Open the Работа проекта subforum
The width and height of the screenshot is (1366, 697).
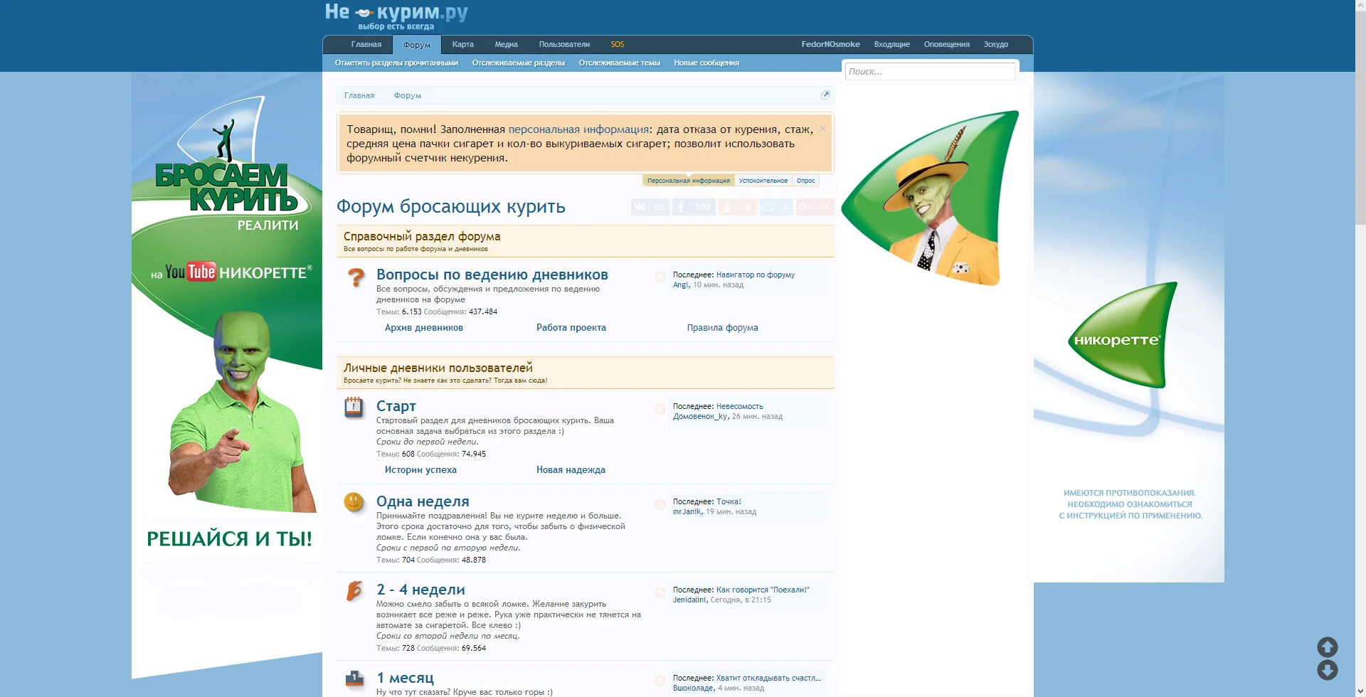[571, 328]
